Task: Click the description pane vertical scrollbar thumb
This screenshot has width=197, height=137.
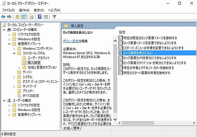Action: (115, 78)
